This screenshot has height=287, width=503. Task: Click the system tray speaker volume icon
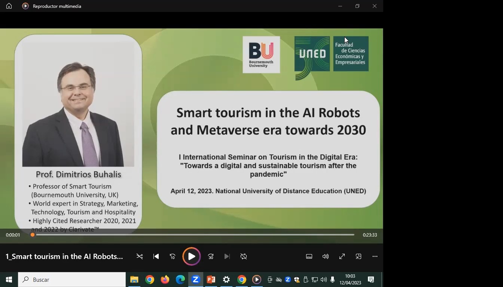(324, 280)
